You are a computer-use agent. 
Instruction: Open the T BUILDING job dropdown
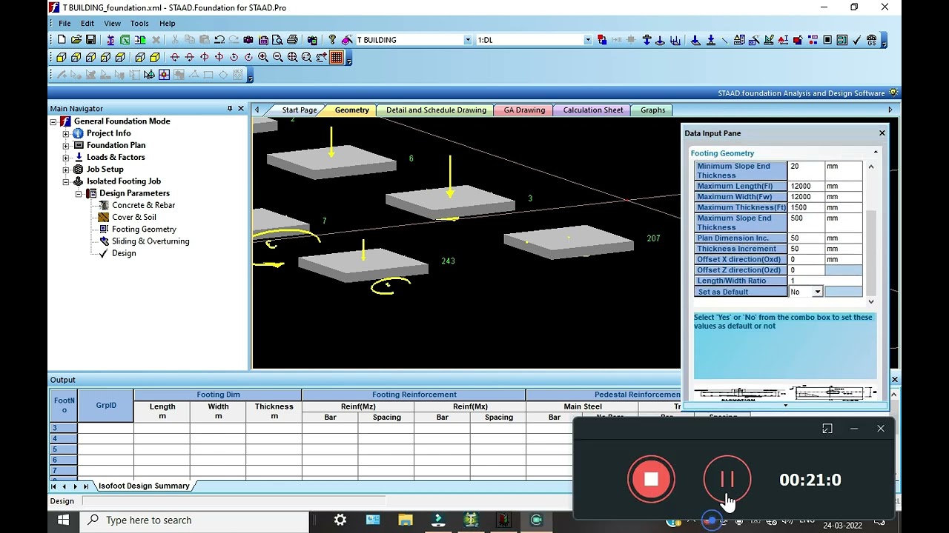point(467,40)
